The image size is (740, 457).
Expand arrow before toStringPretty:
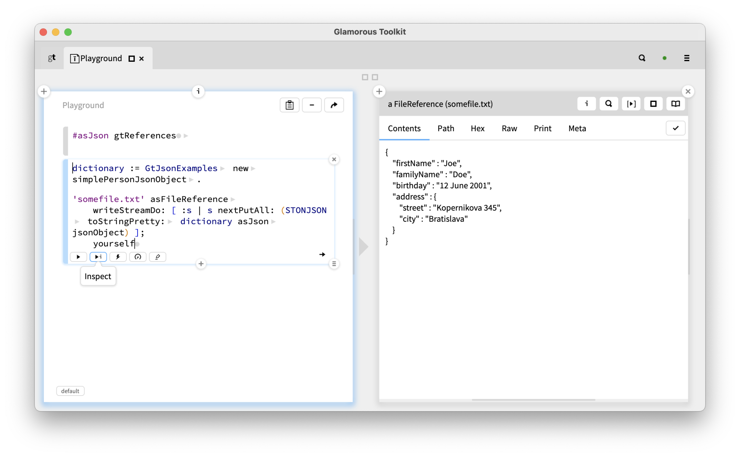(77, 221)
